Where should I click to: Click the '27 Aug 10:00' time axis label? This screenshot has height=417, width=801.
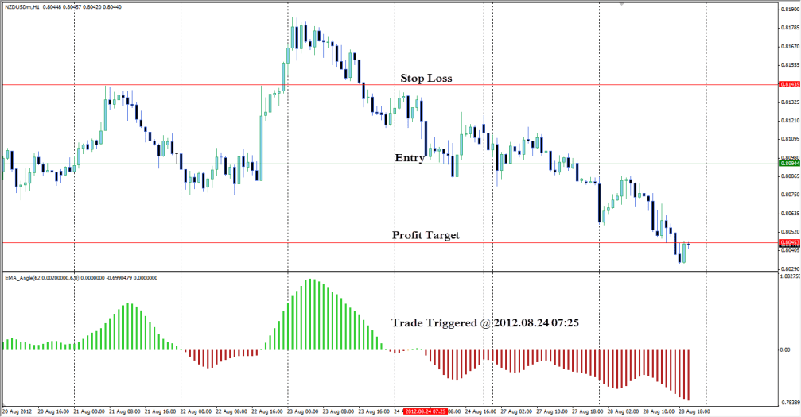point(552,411)
